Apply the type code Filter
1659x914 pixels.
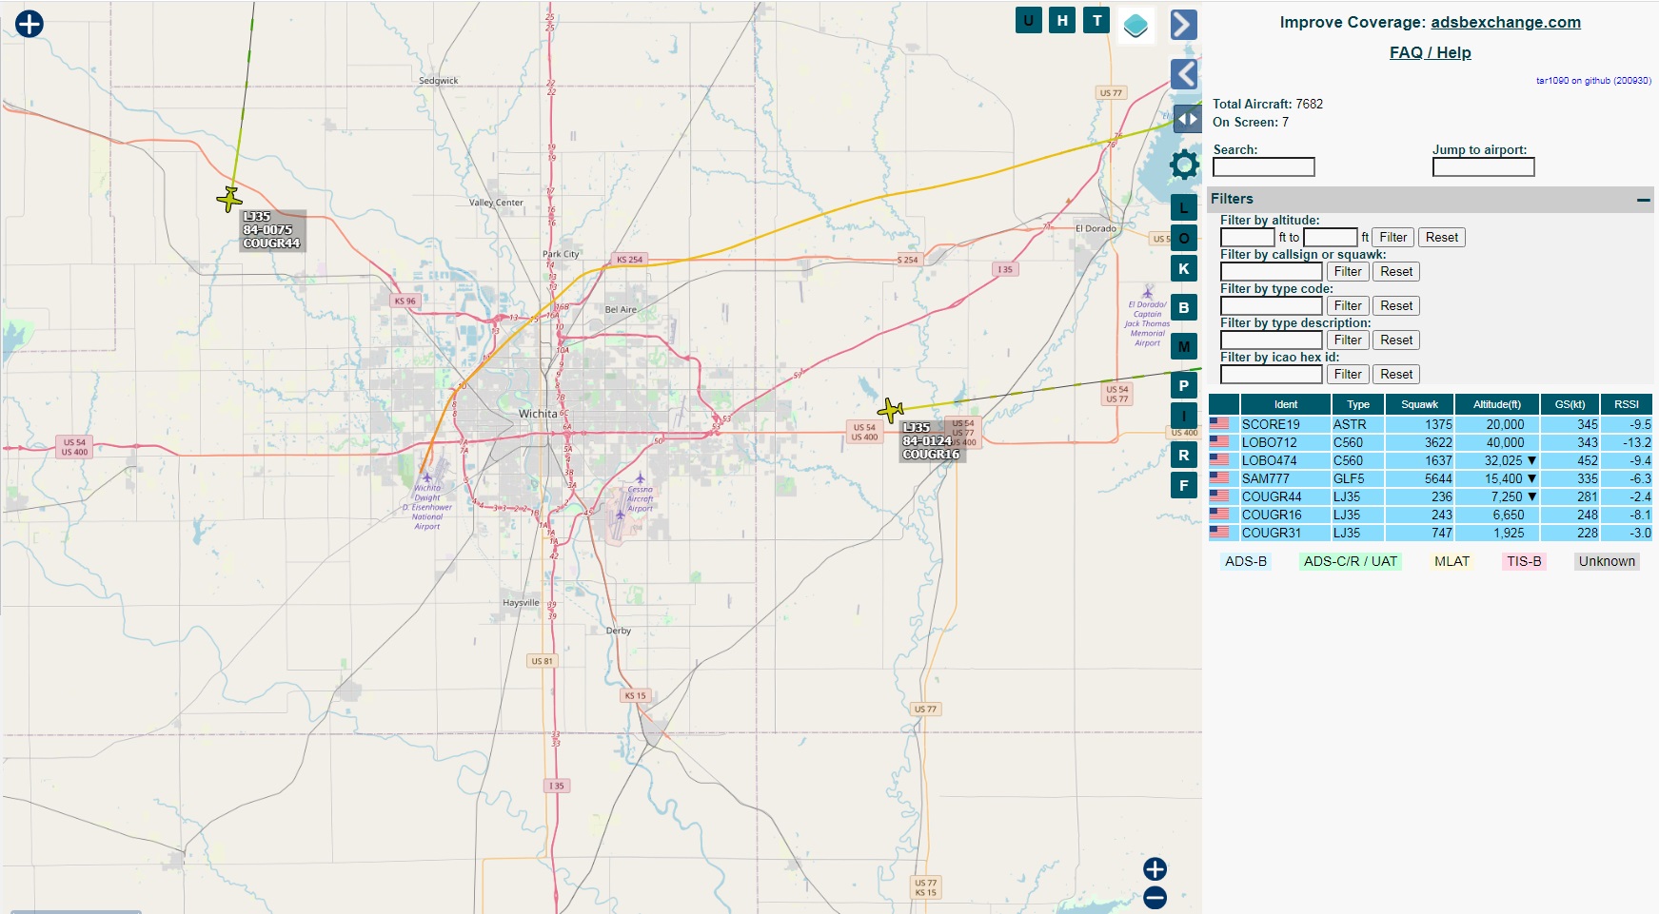[1348, 306]
